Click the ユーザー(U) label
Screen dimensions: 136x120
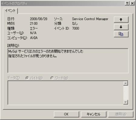[16, 33]
